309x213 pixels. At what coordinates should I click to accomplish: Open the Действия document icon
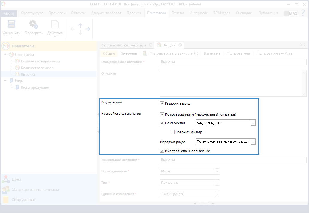tap(55, 24)
